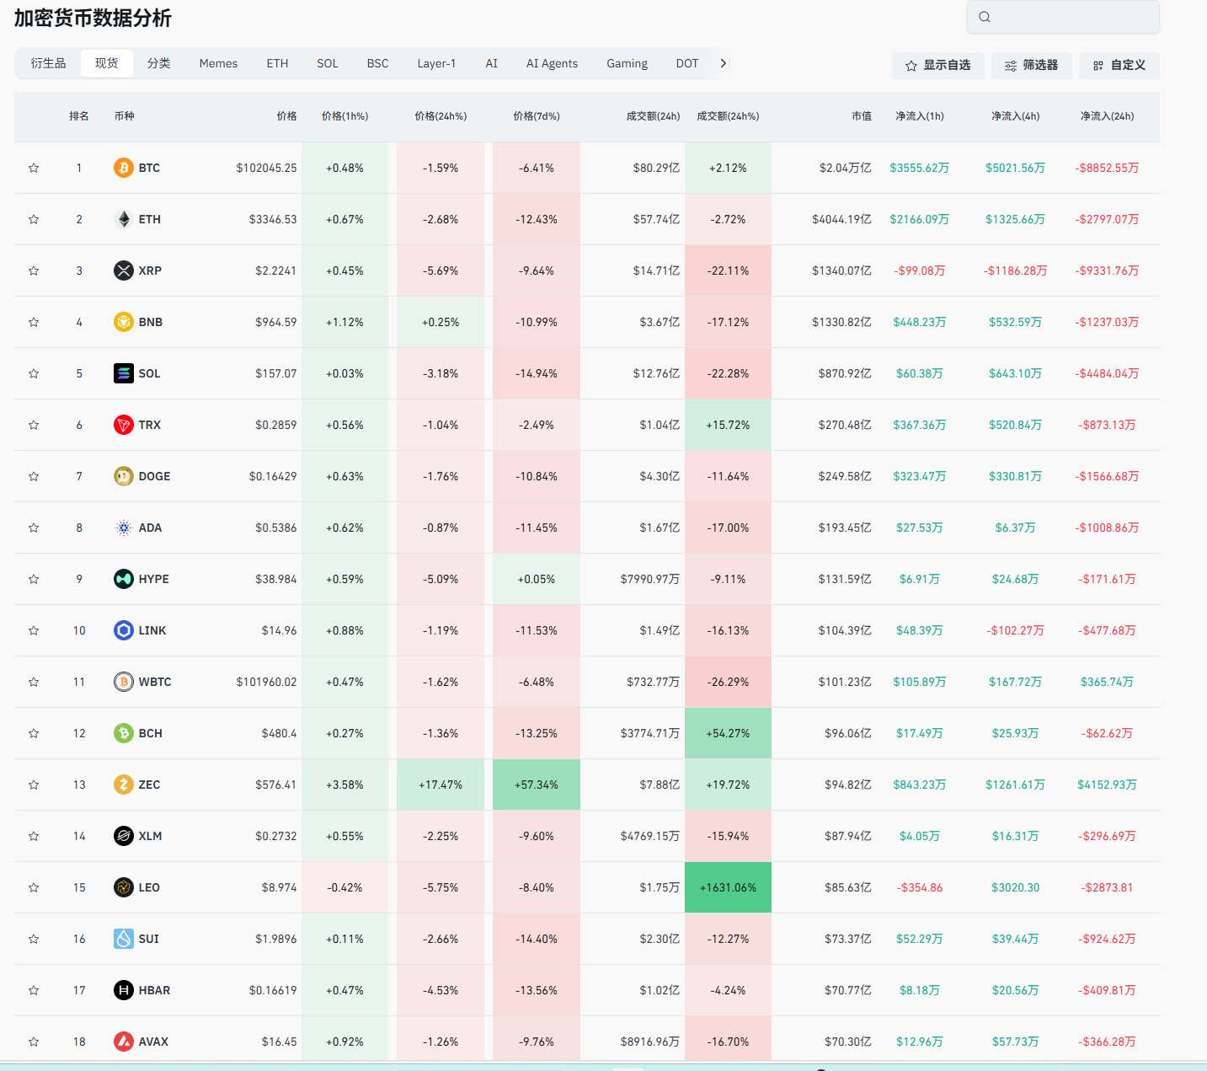Screen dimensions: 1207x1071
Task: Select the Memes category tab
Action: (218, 63)
